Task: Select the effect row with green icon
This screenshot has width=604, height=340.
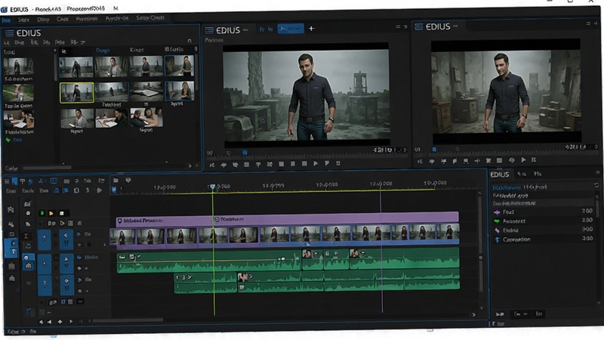Action: coord(543,221)
